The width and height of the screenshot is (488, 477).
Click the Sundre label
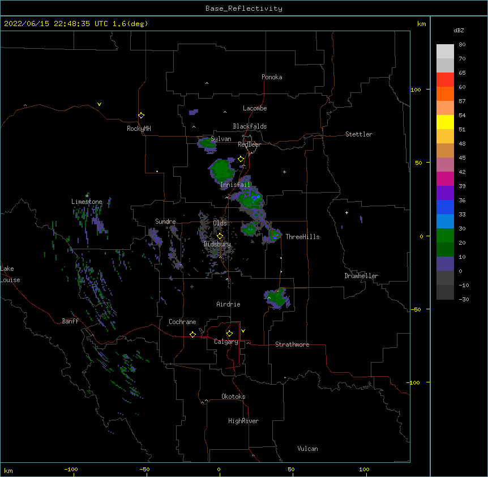click(x=165, y=222)
